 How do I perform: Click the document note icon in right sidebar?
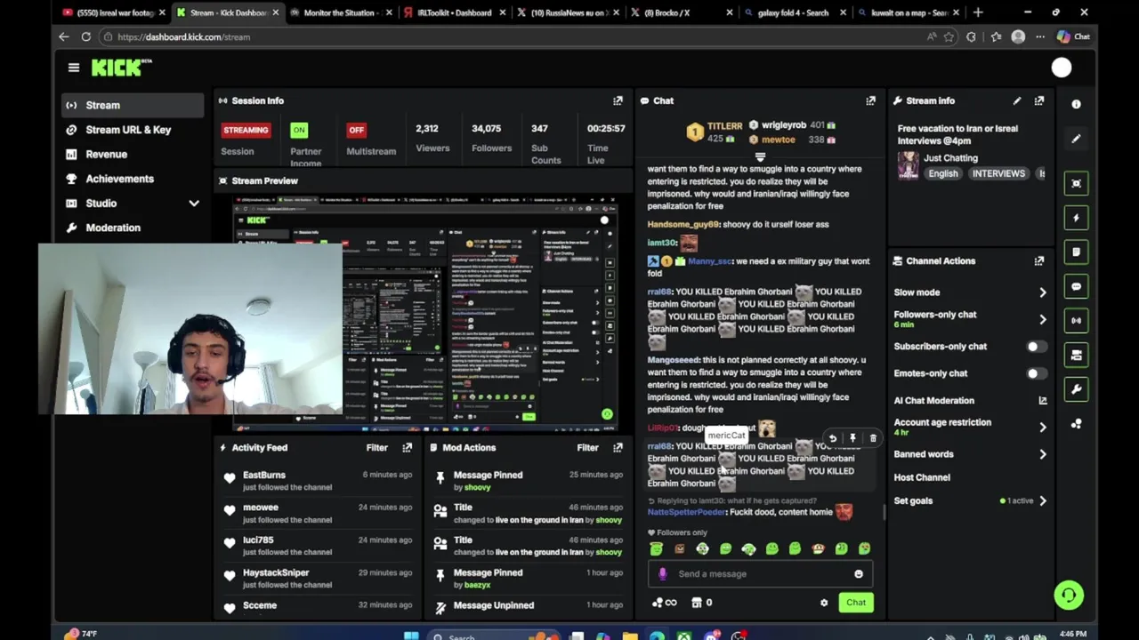point(1076,252)
